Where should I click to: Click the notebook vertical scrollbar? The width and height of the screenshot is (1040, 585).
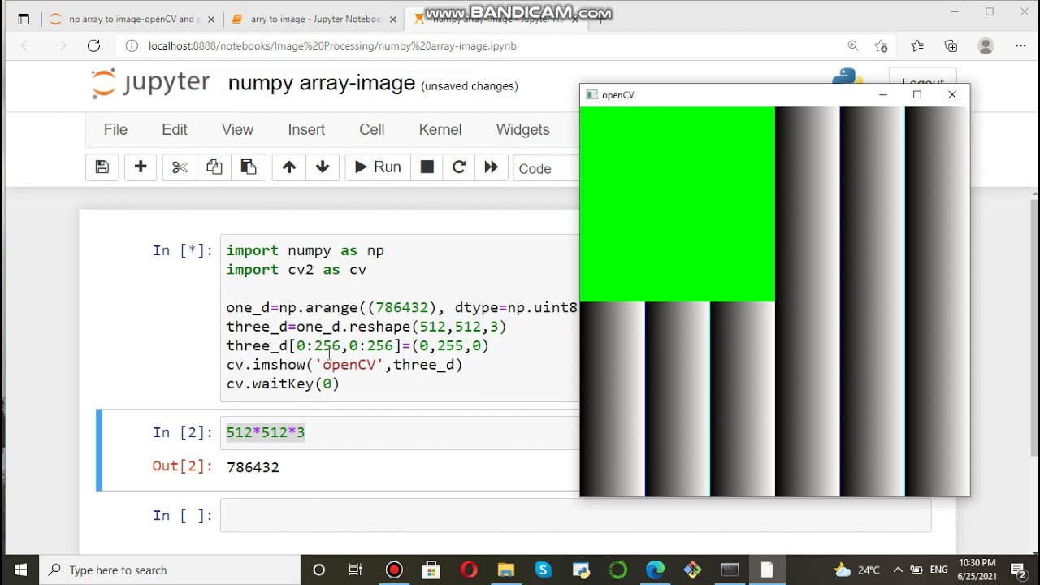coord(1034,325)
